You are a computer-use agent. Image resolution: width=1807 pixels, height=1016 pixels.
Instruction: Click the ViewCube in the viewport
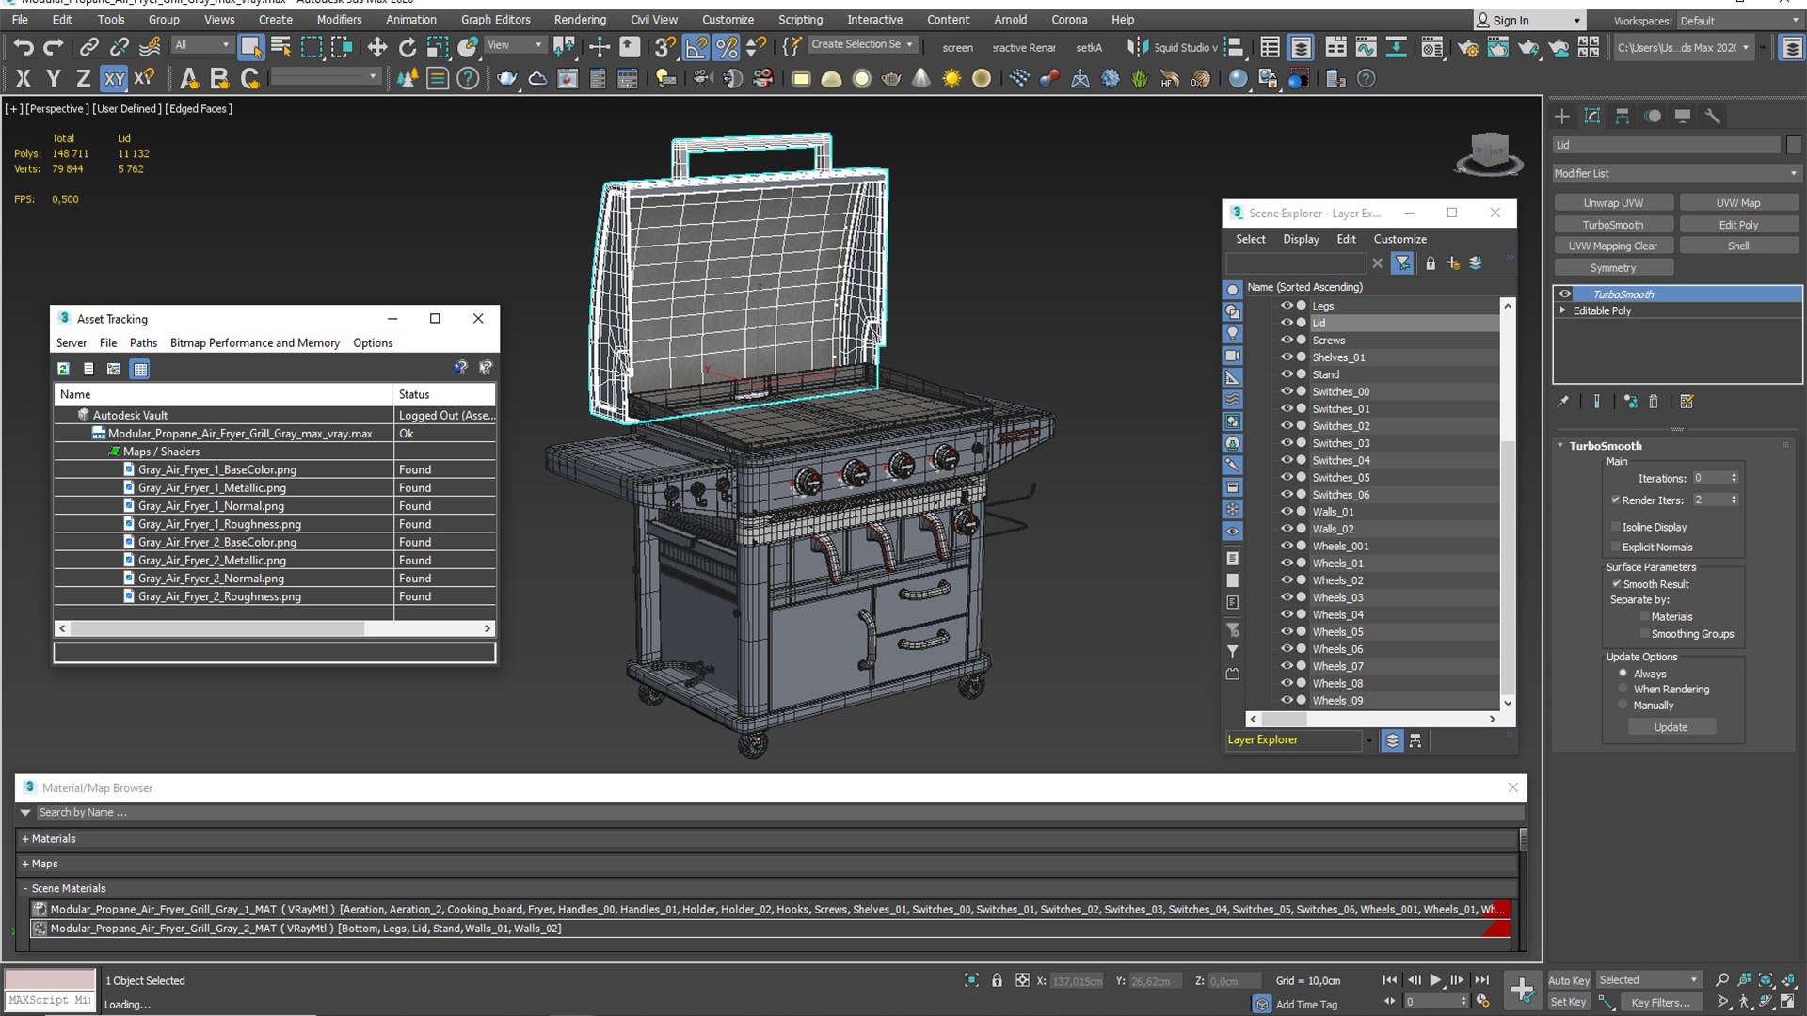(1489, 153)
